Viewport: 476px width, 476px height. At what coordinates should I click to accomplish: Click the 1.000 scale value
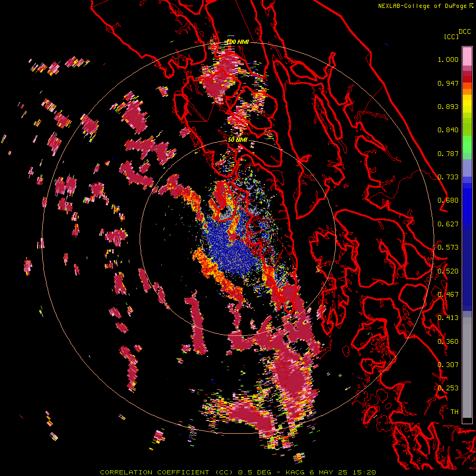click(x=448, y=60)
